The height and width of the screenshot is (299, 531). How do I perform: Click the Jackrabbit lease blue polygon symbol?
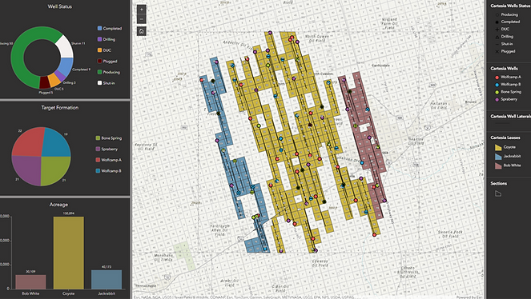click(498, 157)
